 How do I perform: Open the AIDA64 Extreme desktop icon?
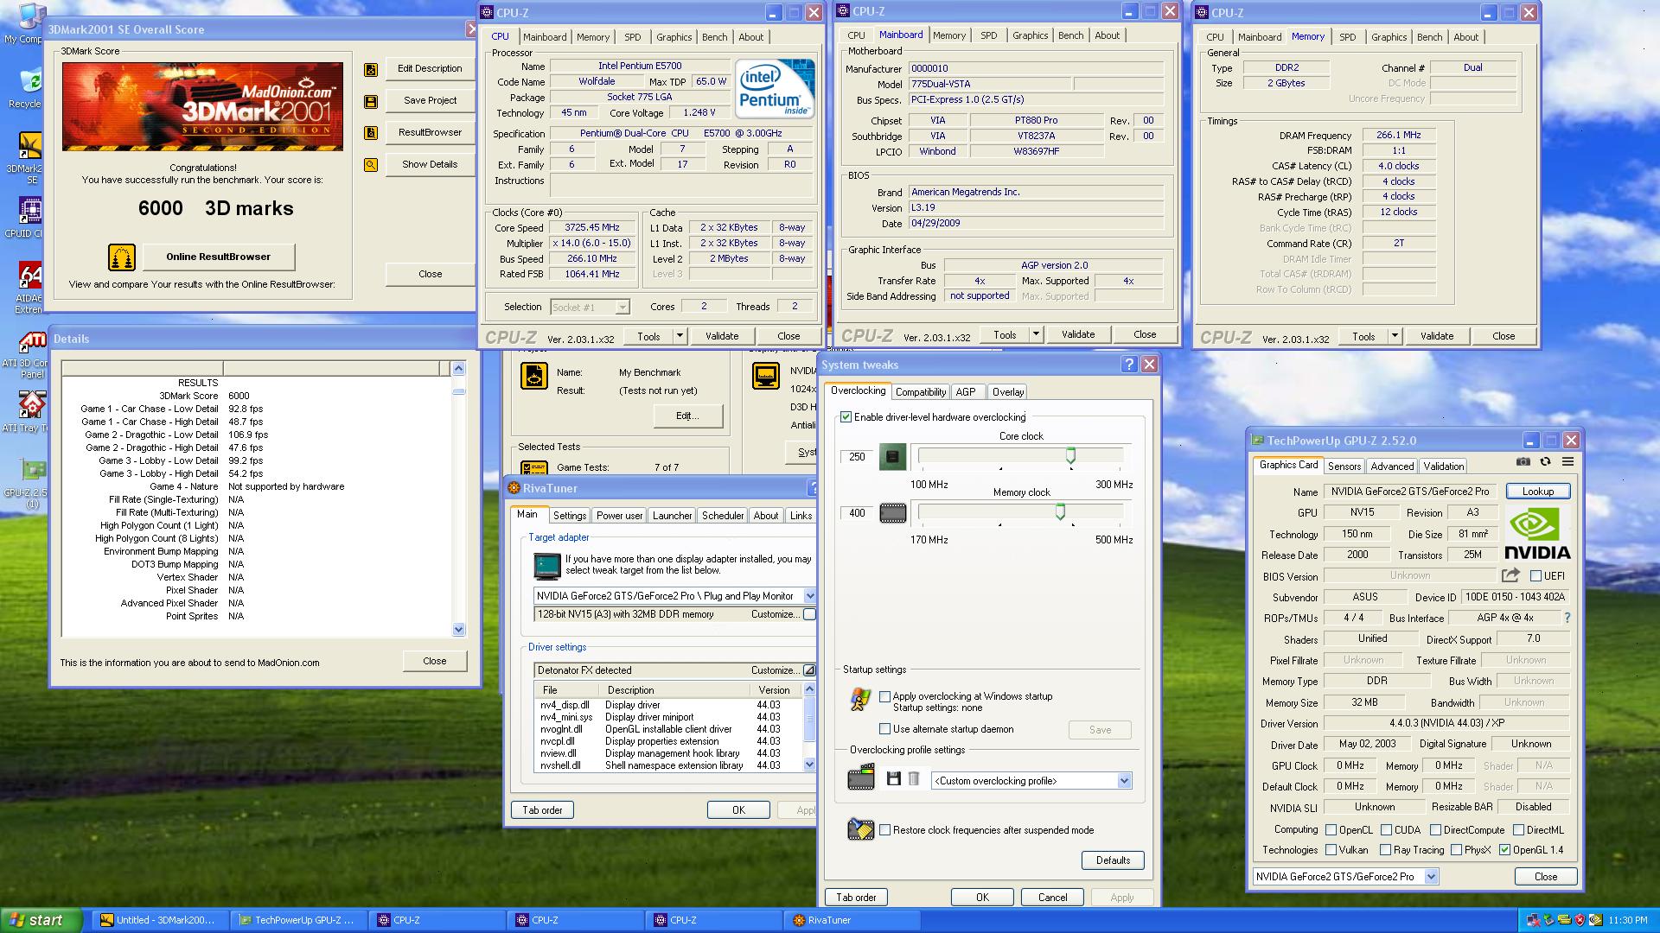click(29, 276)
